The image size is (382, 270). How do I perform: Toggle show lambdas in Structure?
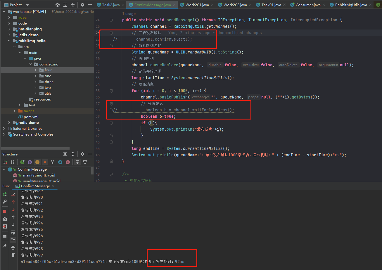pyautogui.click(x=68, y=162)
